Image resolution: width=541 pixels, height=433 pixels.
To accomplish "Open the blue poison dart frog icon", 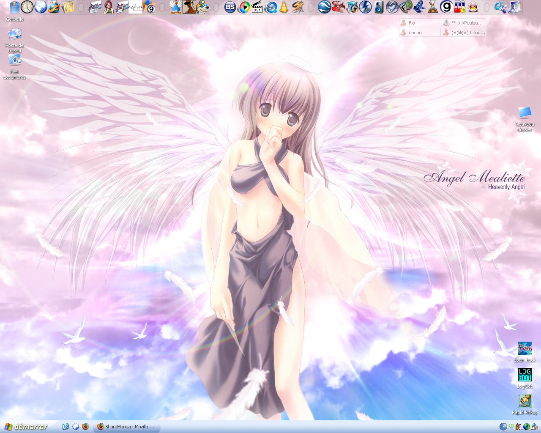I will click(419, 7).
